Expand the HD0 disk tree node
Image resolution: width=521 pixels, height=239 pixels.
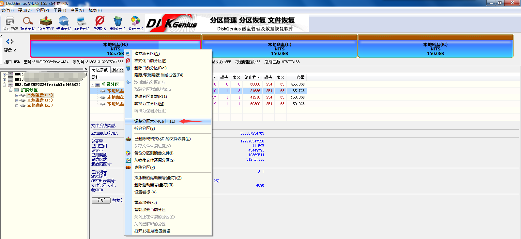[5, 74]
